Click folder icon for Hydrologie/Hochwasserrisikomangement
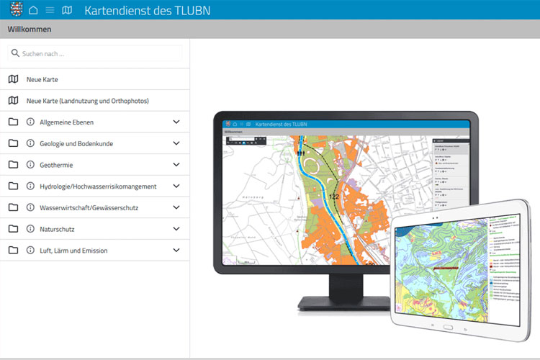Screen dimensions: 540x360 [x=14, y=186]
